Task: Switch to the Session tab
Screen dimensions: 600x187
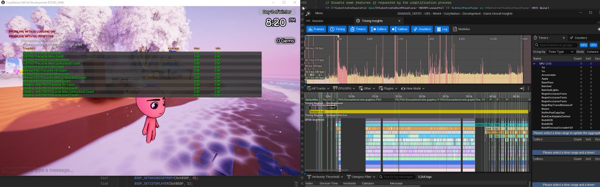Action: tap(315, 20)
